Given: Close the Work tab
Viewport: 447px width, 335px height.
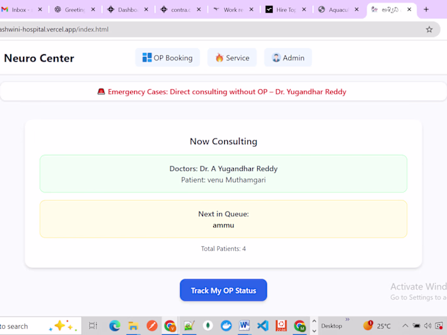Looking at the screenshot, I should pos(252,10).
